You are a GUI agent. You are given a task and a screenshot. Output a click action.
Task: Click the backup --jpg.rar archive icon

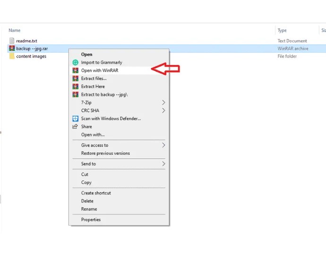[12, 49]
